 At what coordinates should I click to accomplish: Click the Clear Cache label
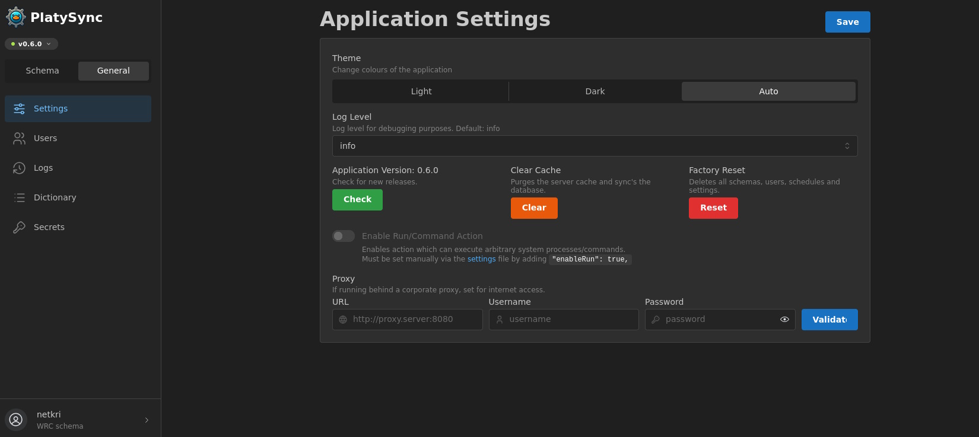(x=535, y=170)
